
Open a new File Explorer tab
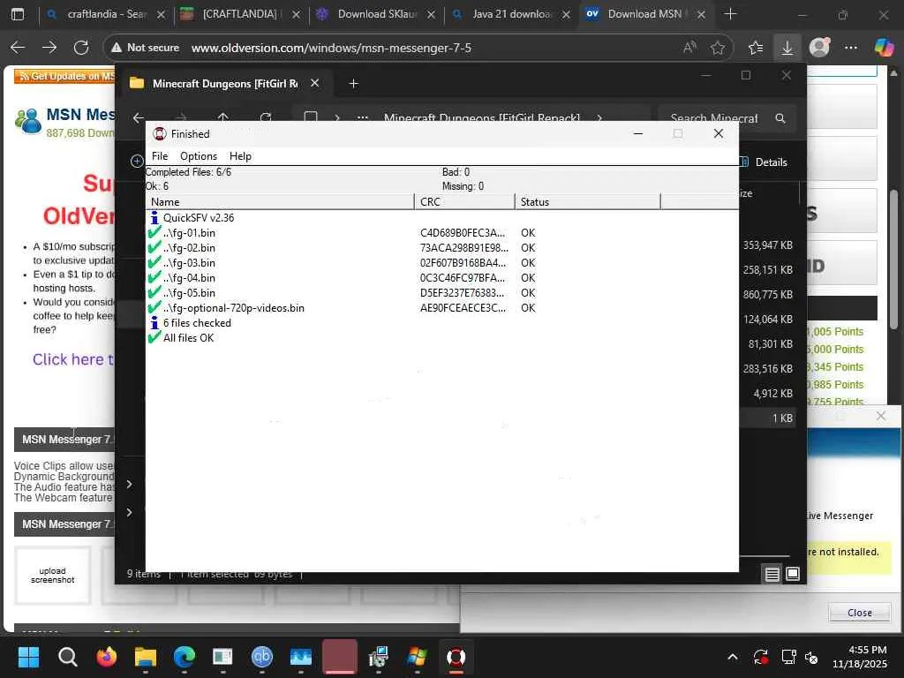click(x=353, y=84)
